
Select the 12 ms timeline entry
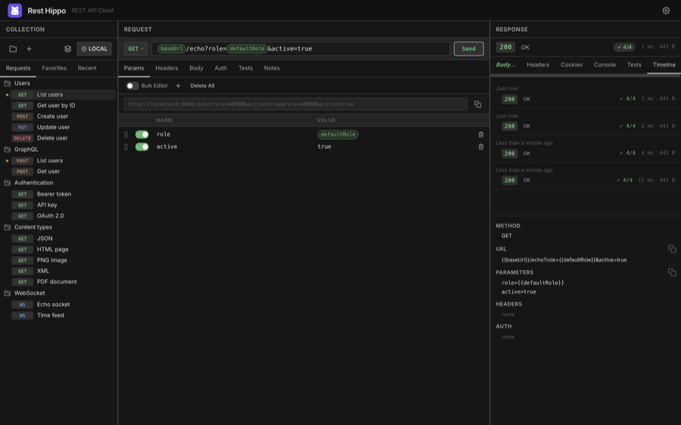pyautogui.click(x=586, y=175)
